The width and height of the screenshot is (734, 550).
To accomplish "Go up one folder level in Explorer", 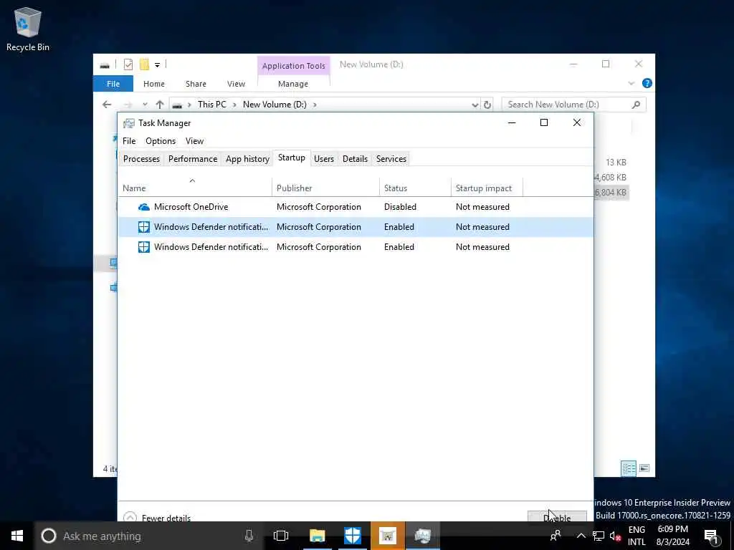I will 160,105.
